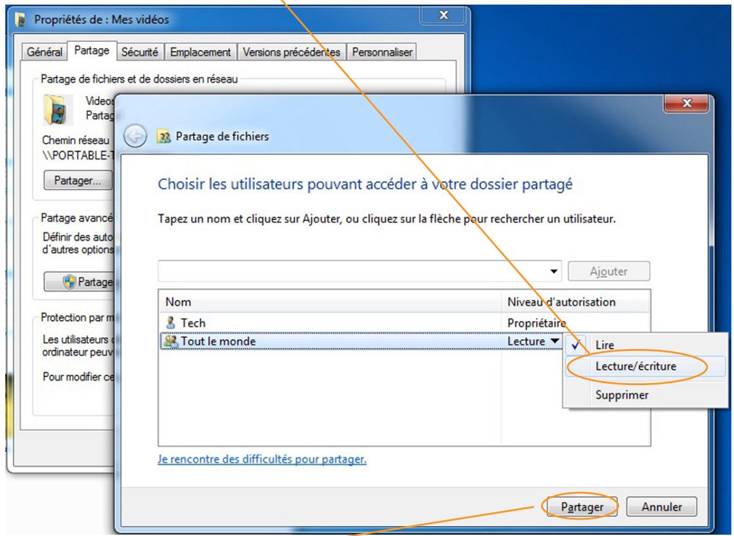Viewport: 734px width, 536px height.
Task: Open the Personnaliser tab
Action: click(382, 52)
